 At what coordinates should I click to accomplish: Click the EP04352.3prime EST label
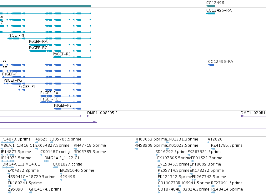(23, 171)
